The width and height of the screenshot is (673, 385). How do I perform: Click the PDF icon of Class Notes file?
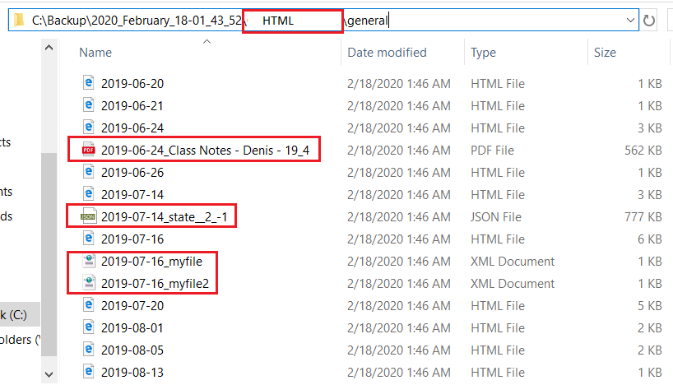click(88, 150)
